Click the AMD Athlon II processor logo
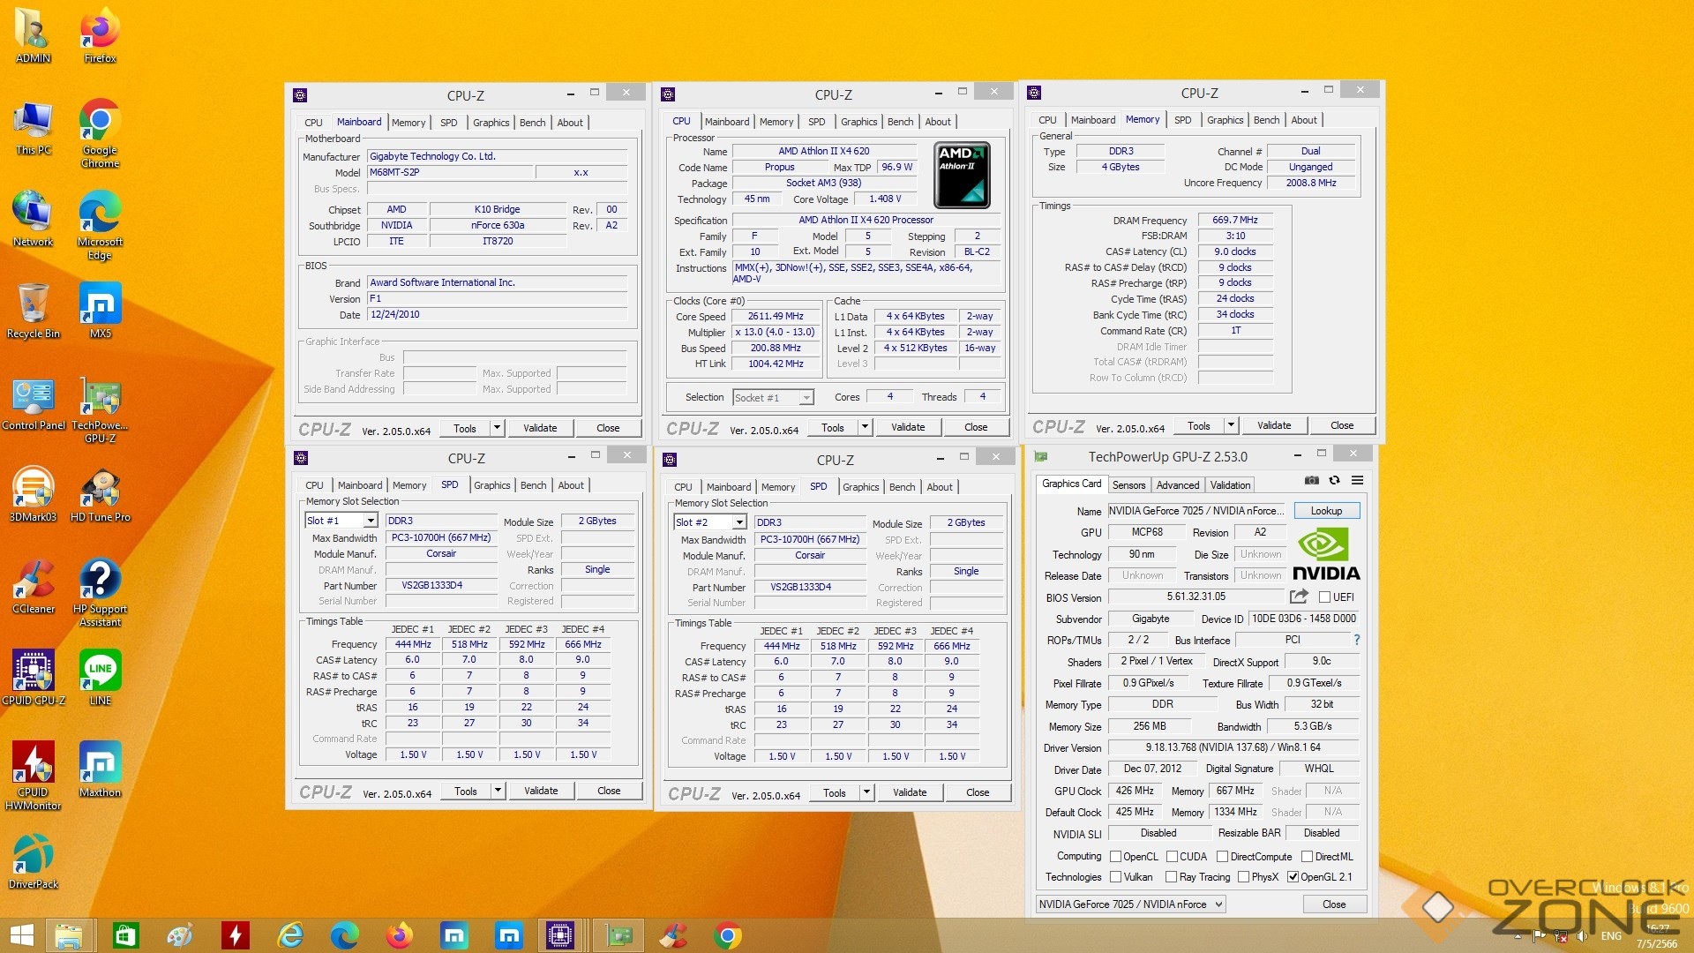The image size is (1694, 953). click(x=962, y=176)
